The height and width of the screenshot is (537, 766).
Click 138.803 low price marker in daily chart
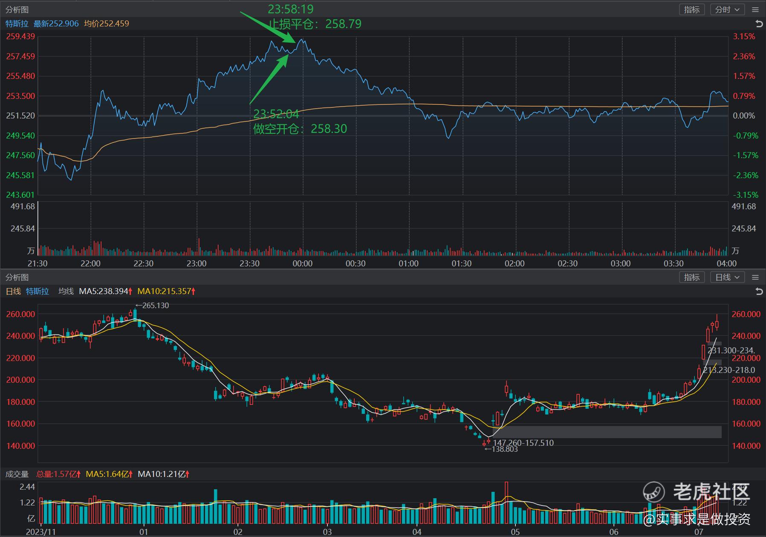click(x=501, y=449)
